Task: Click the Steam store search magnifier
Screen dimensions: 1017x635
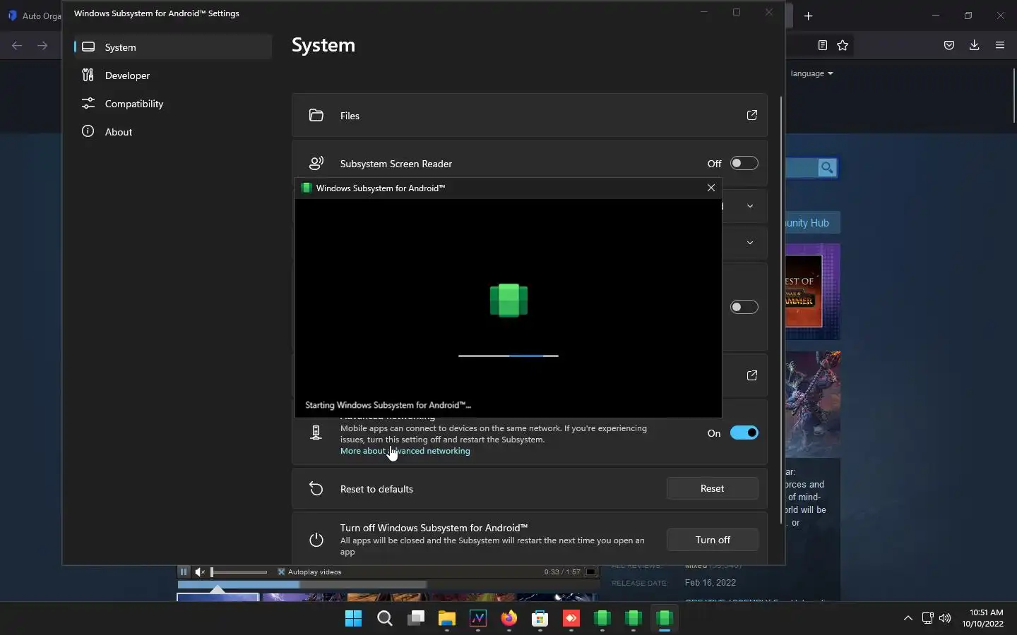Action: tap(827, 168)
